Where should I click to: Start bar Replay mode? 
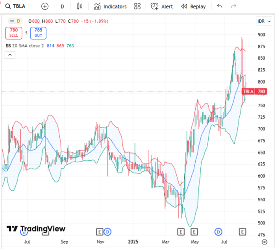click(x=193, y=6)
